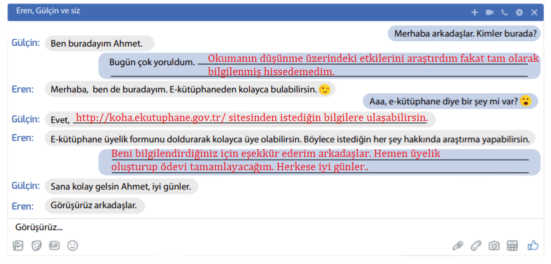Attach a photo using the image icon
Screen dimensions: 551x264
18,246
